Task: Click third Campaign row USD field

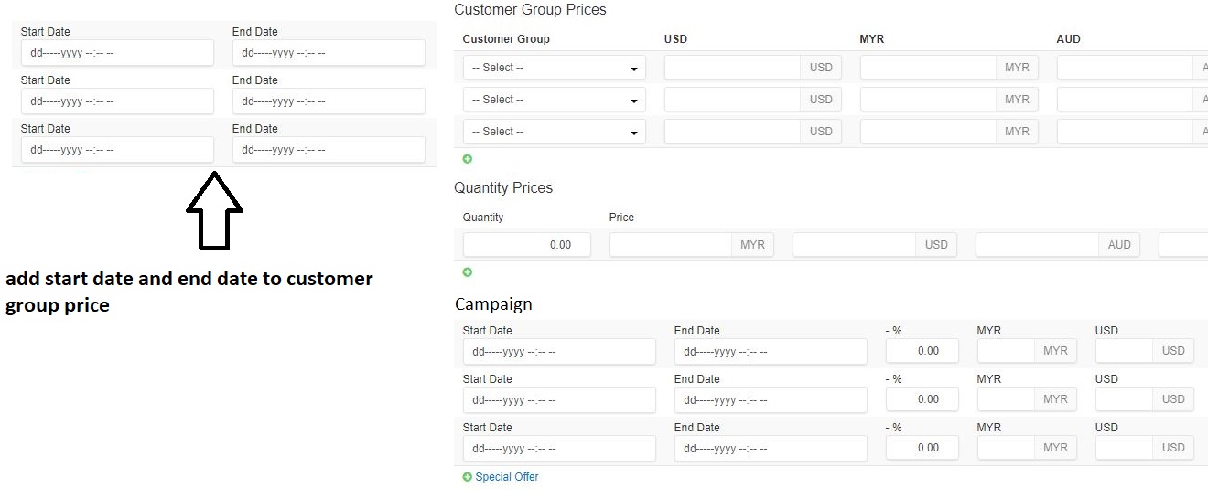Action: coord(1124,448)
